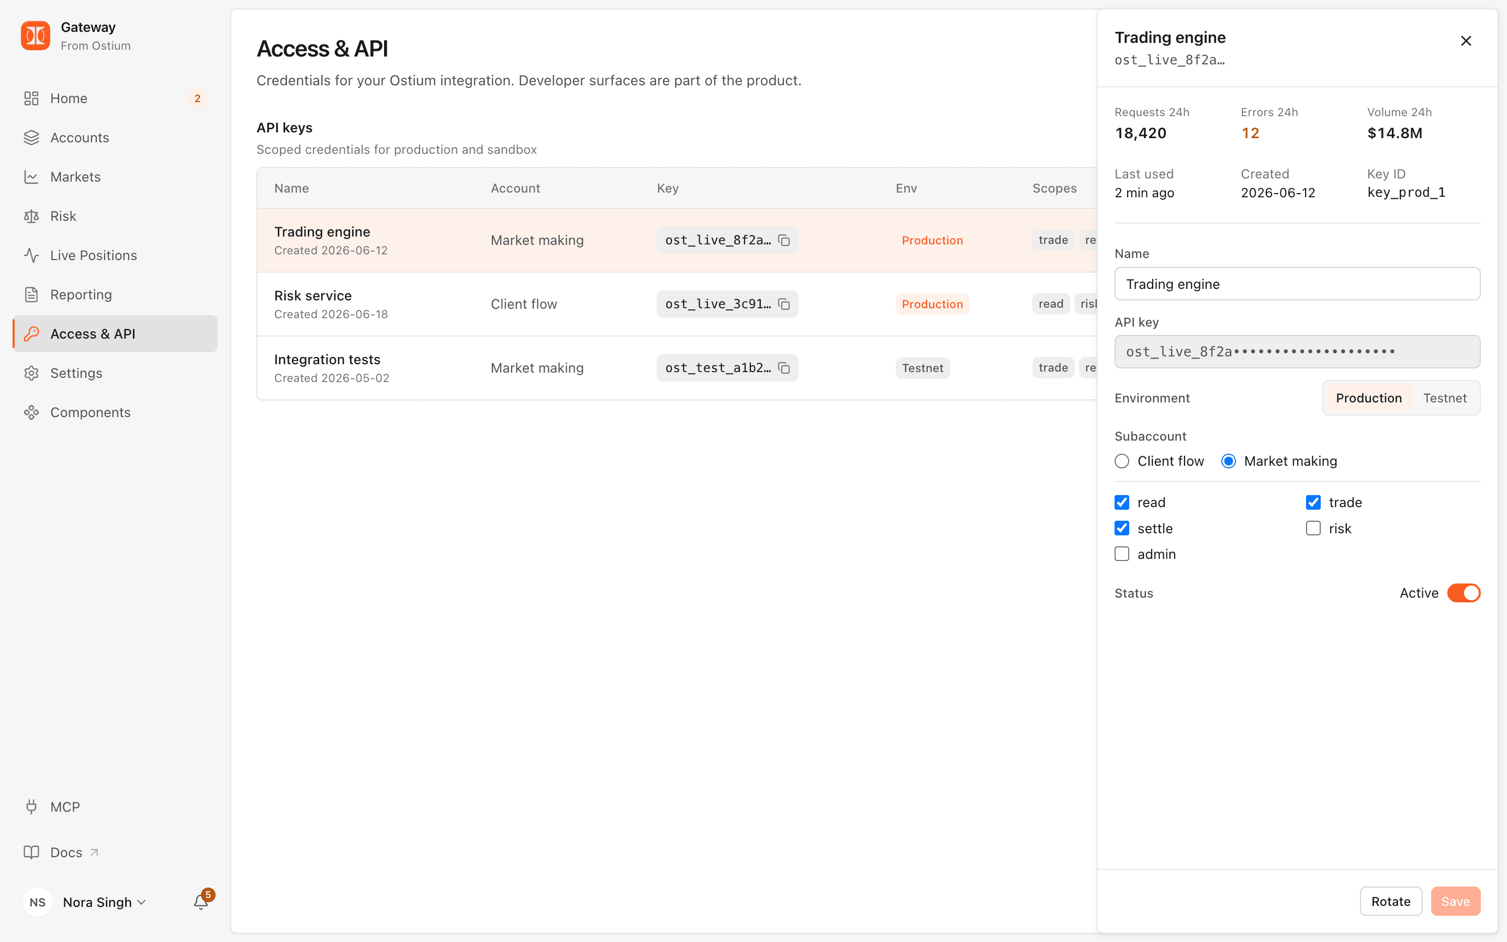Click the Settings gear icon
Viewport: 1507px width, 942px height.
31,373
